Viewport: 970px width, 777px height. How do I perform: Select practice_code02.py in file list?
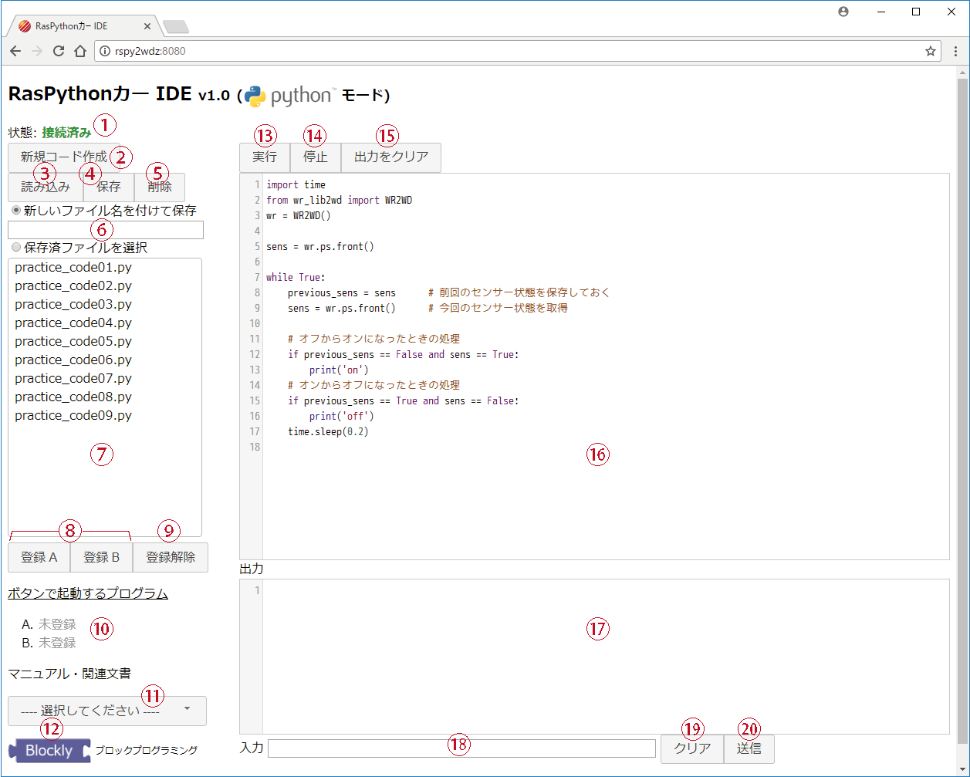tap(73, 285)
